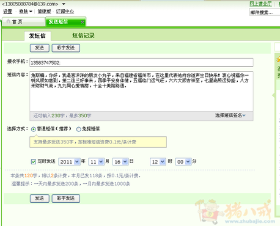Open 订阅中心 link
Screen dimensions: 280x226
65,12
